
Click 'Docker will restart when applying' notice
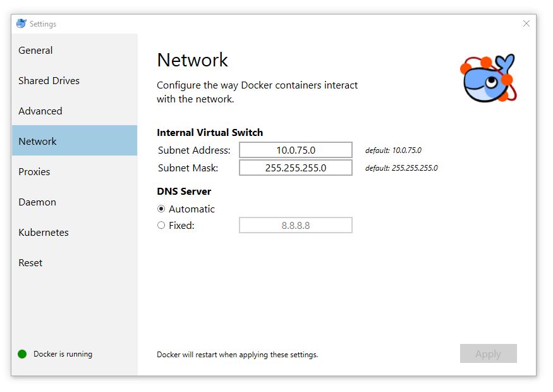pos(238,355)
